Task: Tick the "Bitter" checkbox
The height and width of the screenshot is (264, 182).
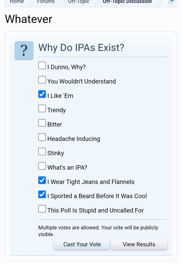Action: pyautogui.click(x=42, y=123)
